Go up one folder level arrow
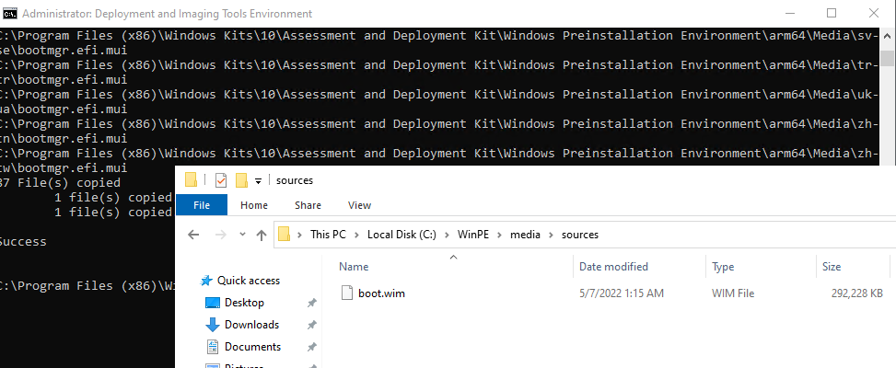Image resolution: width=896 pixels, height=368 pixels. pos(262,235)
